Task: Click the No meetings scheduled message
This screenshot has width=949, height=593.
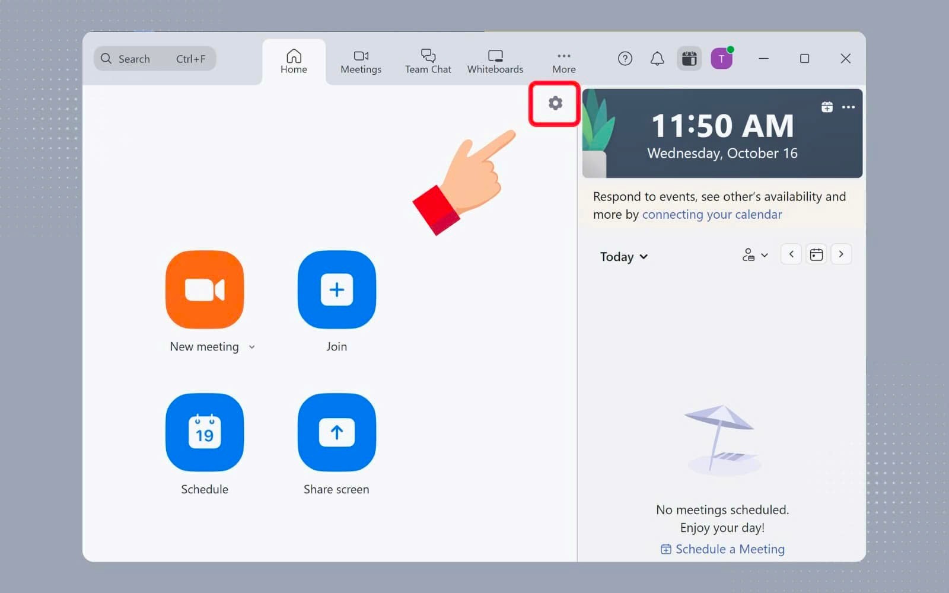Action: click(x=722, y=510)
